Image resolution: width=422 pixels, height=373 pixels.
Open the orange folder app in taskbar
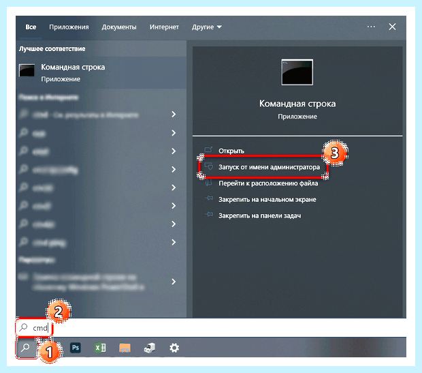(x=125, y=348)
